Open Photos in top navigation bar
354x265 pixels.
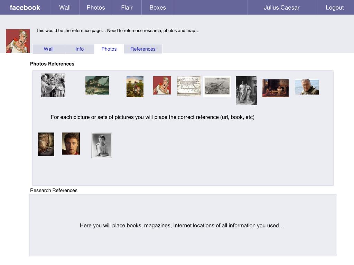pyautogui.click(x=96, y=8)
